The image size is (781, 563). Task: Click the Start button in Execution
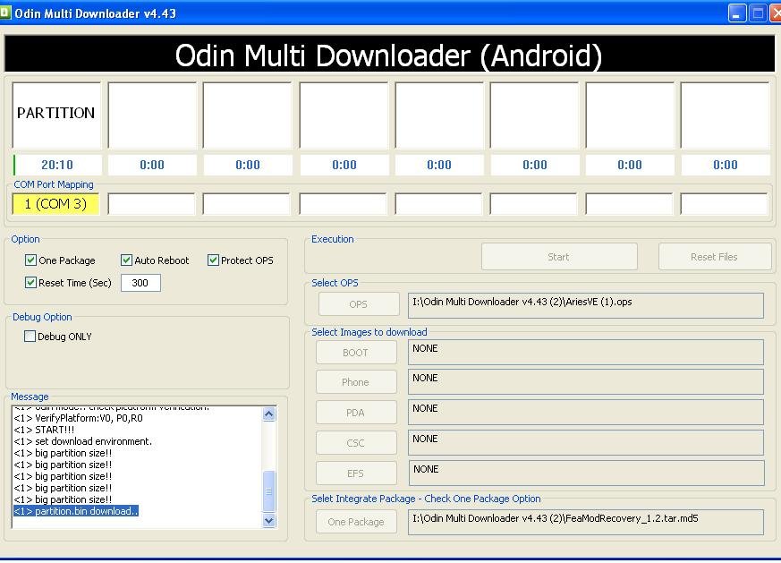[559, 257]
